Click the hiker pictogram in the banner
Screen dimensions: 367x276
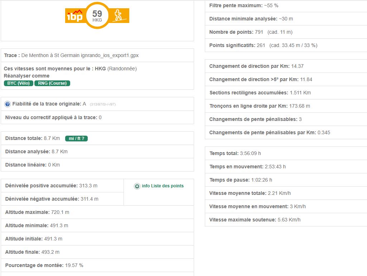coord(119,16)
